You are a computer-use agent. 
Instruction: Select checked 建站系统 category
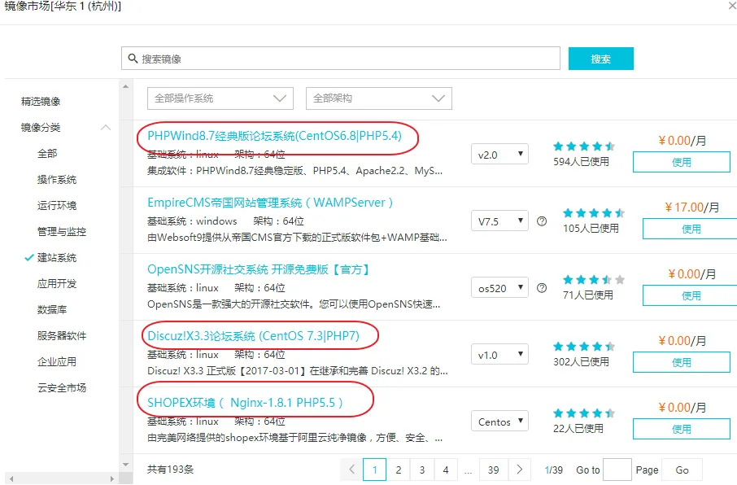point(57,258)
